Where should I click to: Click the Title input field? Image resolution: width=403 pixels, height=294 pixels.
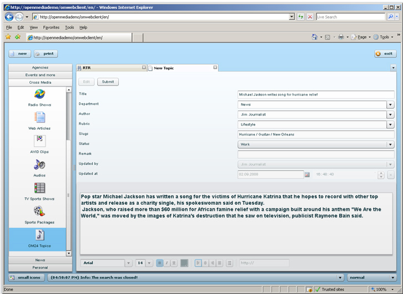pyautogui.click(x=315, y=95)
